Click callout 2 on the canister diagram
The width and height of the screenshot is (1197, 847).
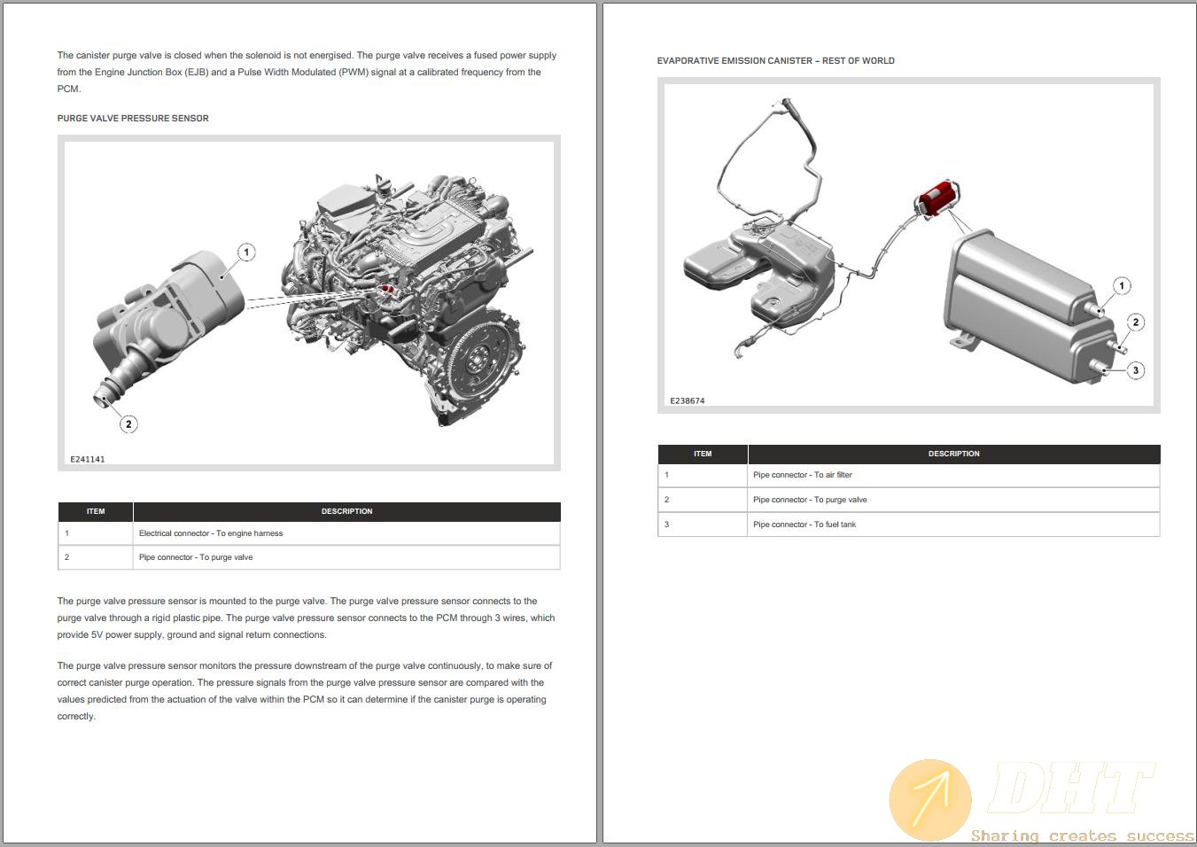click(1136, 322)
